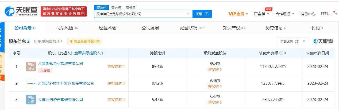
Task: Clear the search box with the X icon
Action: pos(188,14)
